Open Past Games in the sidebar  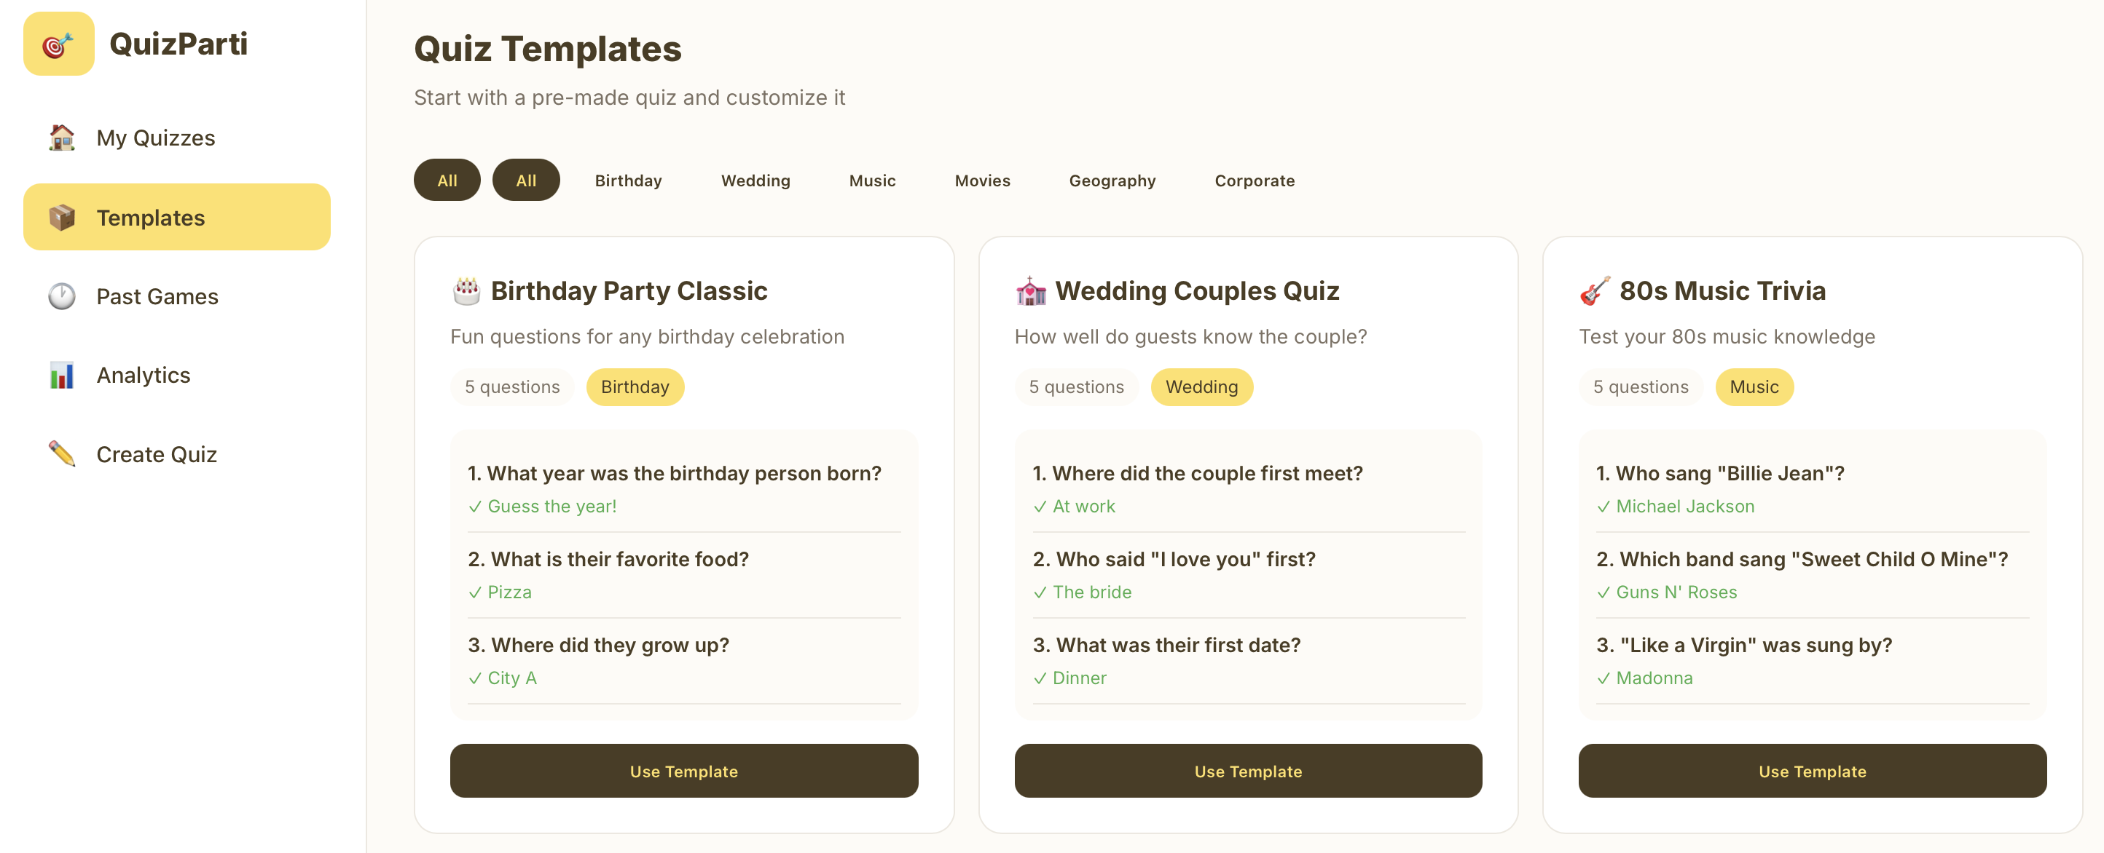coord(157,296)
